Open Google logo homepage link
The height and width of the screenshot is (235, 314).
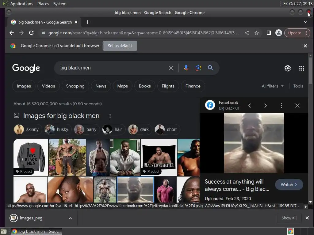click(26, 68)
